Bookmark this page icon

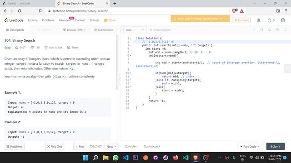[x=40, y=11]
